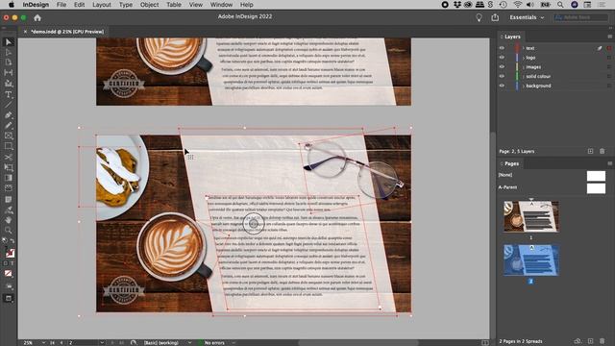Image resolution: width=615 pixels, height=346 pixels.
Task: Open the Type menu
Action: pos(126,5)
